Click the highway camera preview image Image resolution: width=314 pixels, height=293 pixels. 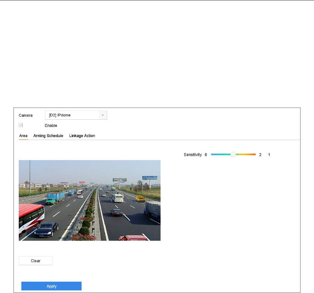[90, 201]
